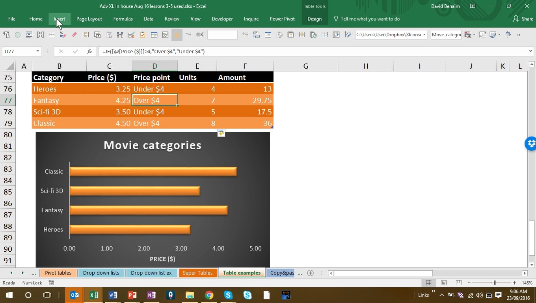The width and height of the screenshot is (536, 303).
Task: Switch to Page Layout view
Action: [443, 283]
